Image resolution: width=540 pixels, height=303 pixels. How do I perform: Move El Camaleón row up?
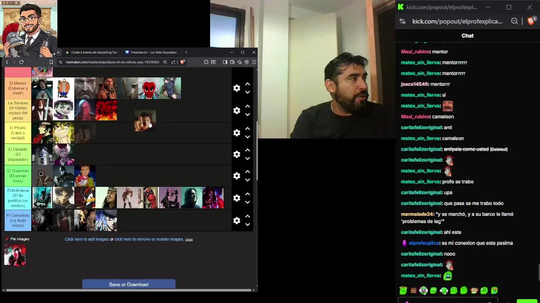tap(248, 217)
